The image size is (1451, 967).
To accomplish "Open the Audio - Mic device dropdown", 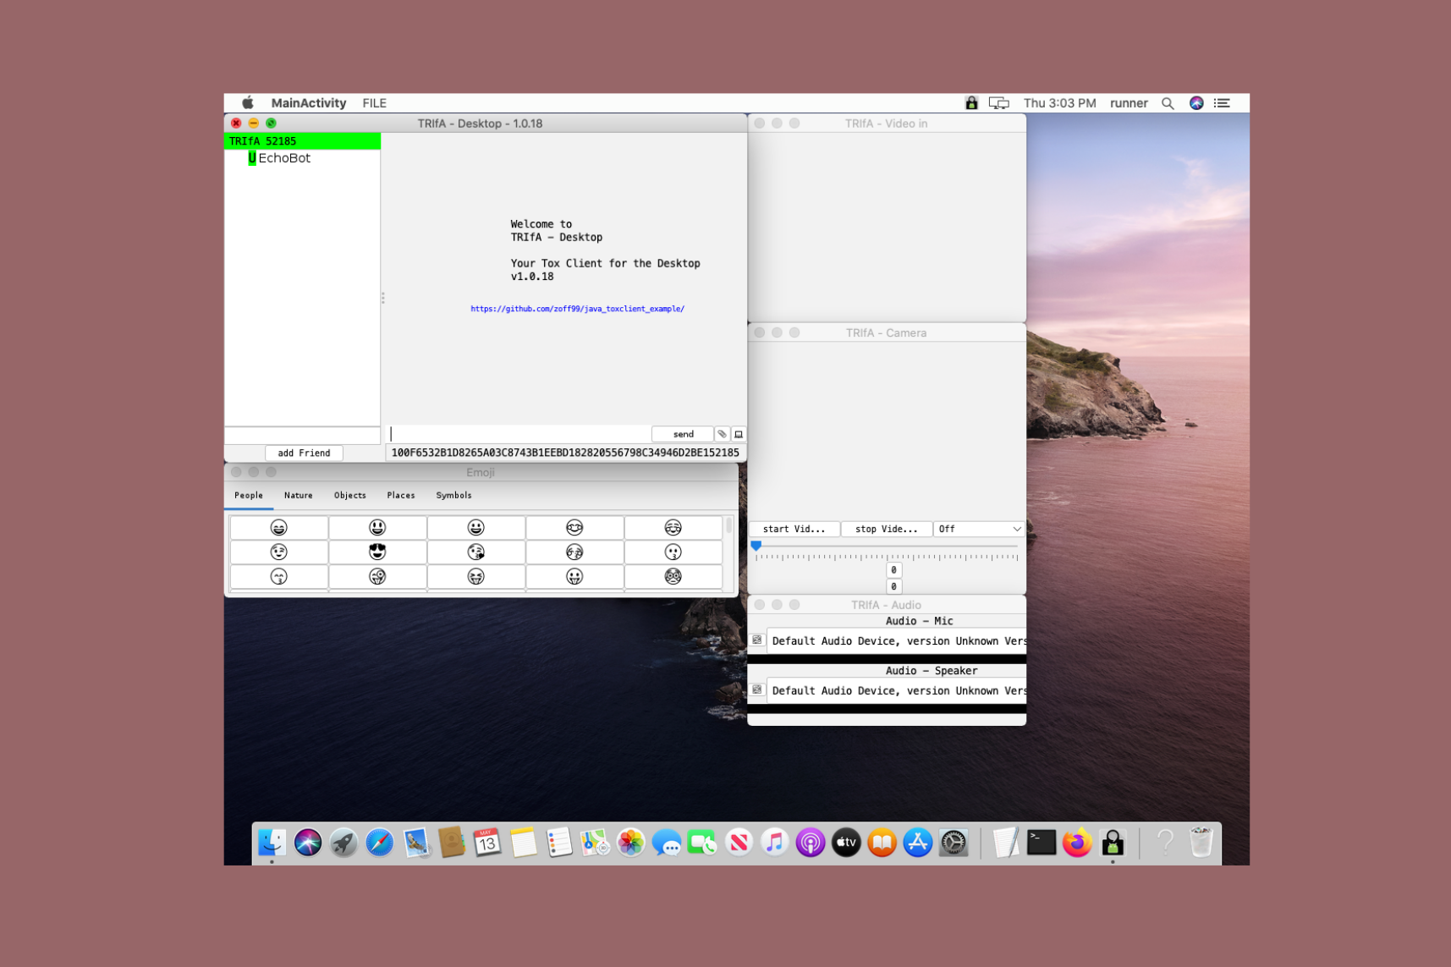I will [897, 641].
